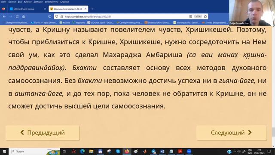The width and height of the screenshot is (275, 155).
Task: Open the clock showing 7:46
Action: pos(260,151)
